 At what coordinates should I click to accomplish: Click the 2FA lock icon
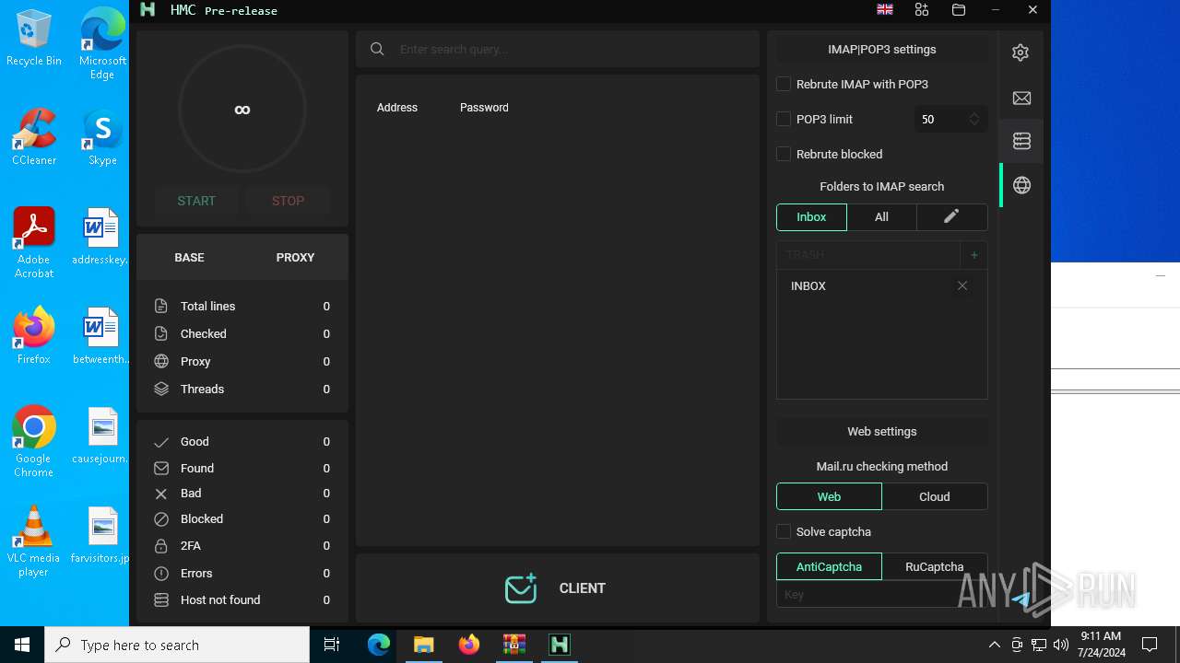pos(161,546)
